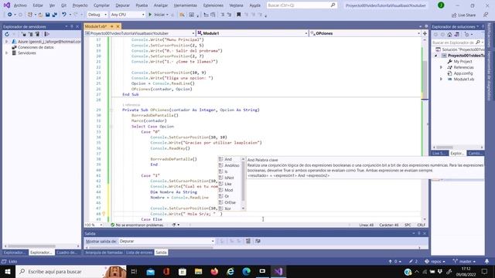This screenshot has height=278, width=495.
Task: Toggle auto-hide pin on Salida panel
Action: 419,233
